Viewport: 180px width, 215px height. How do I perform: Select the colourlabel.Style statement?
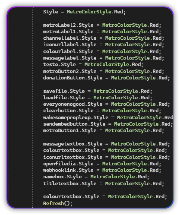102,51
